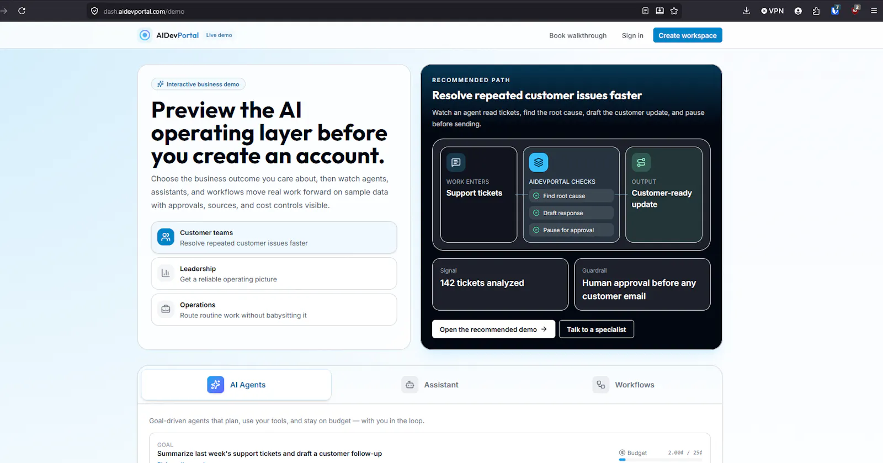
Task: Click the Support tickets message icon
Action: pyautogui.click(x=456, y=162)
